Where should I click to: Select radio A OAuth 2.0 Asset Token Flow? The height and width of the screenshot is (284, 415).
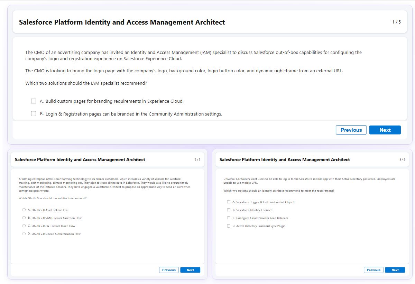click(x=24, y=210)
